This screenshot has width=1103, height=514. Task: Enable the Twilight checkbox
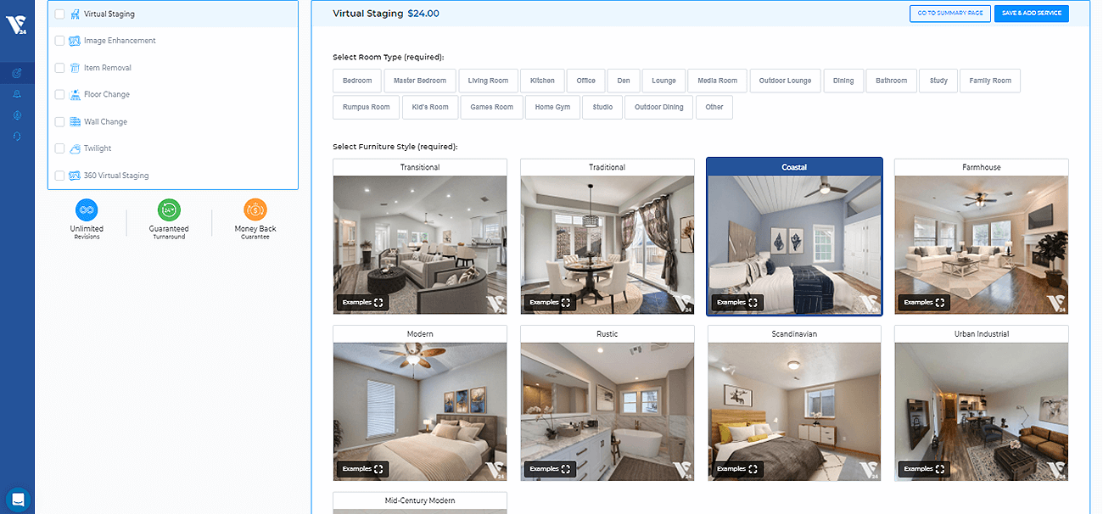pos(59,148)
